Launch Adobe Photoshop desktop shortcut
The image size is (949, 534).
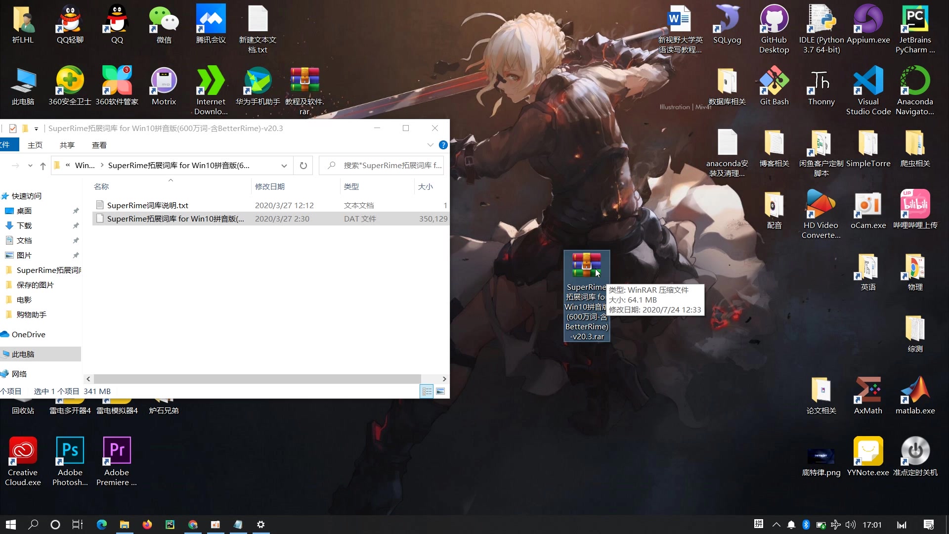pos(70,461)
